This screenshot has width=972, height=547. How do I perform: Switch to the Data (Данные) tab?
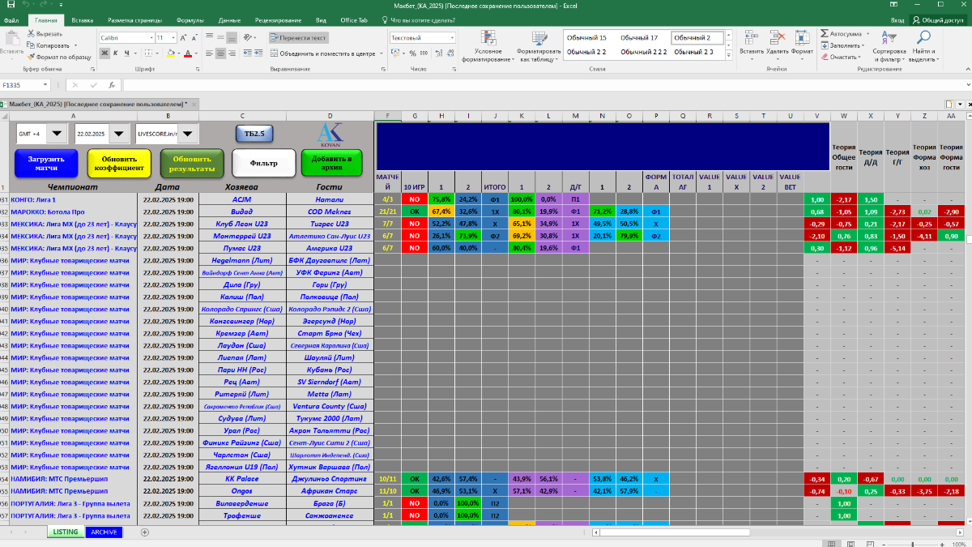(x=230, y=19)
